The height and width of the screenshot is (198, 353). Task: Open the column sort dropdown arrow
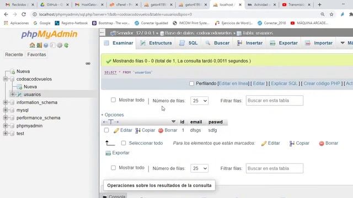(x=173, y=122)
